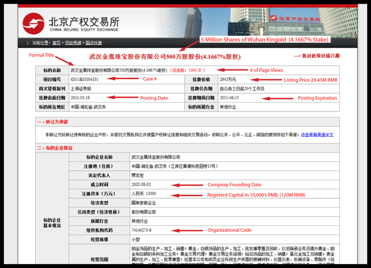
Task: Click 小型 business scale cell
Action: tap(234, 240)
